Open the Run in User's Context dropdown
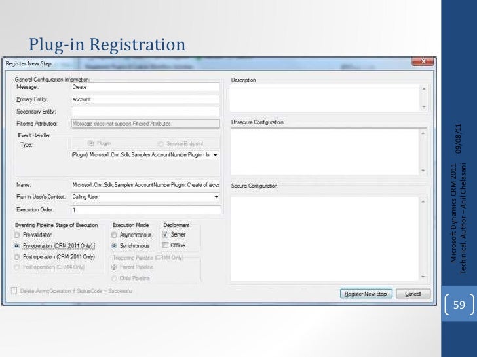This screenshot has width=477, height=357. tap(216, 197)
